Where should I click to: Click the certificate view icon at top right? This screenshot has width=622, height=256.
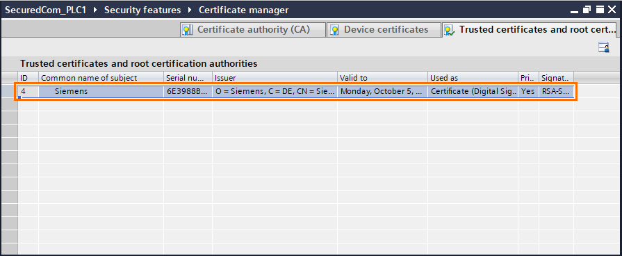point(604,47)
